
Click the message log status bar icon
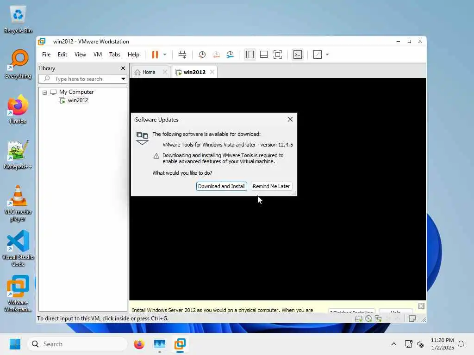click(x=412, y=318)
